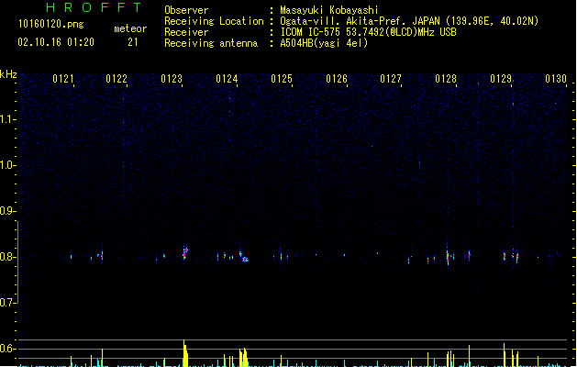Click the 0121 time marker
This screenshot has height=367, width=577.
click(63, 79)
